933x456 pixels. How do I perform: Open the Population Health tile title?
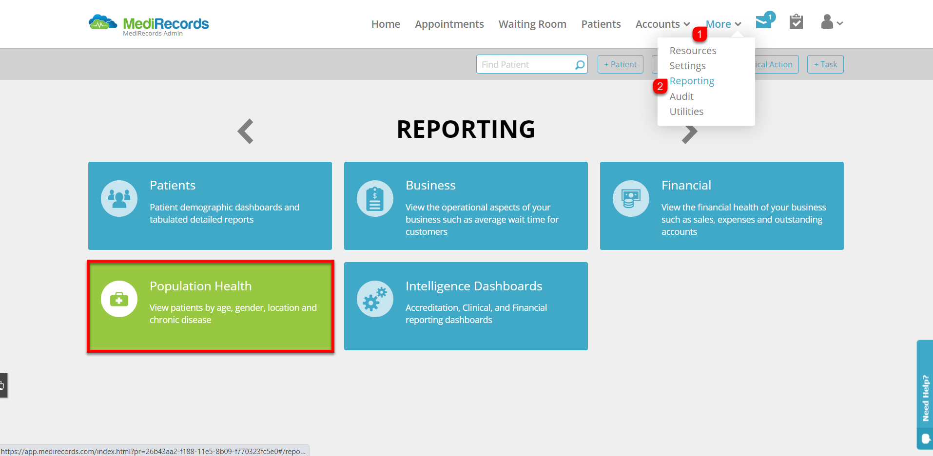coord(200,286)
